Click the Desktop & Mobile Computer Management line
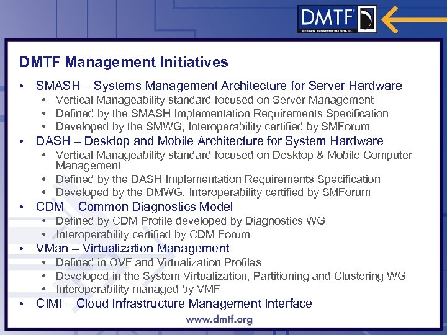 pos(234,160)
